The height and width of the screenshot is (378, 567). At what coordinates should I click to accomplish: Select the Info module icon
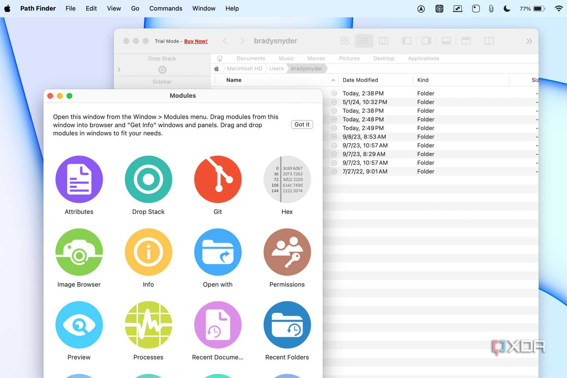148,252
